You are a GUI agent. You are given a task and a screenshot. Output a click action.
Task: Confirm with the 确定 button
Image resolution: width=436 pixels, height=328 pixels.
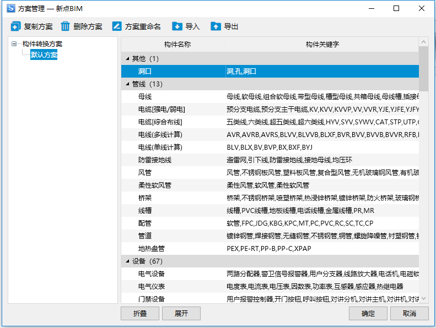(x=368, y=313)
